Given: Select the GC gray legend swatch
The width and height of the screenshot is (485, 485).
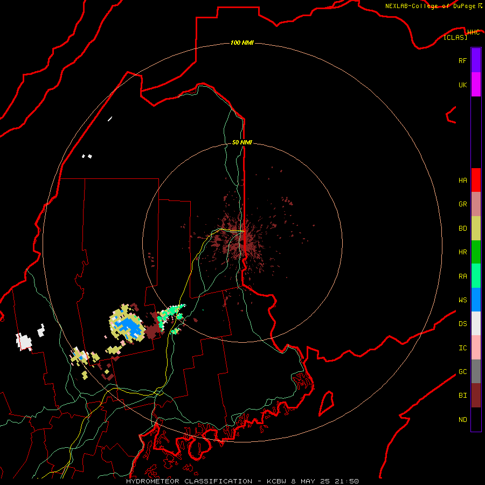Looking at the screenshot, I should (476, 371).
